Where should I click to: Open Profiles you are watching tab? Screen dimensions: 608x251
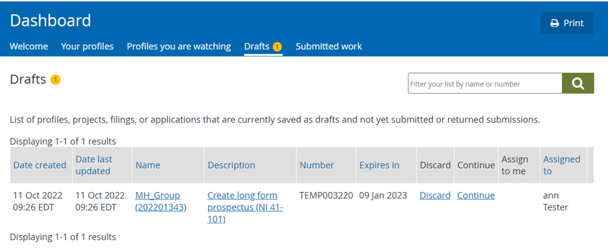179,47
